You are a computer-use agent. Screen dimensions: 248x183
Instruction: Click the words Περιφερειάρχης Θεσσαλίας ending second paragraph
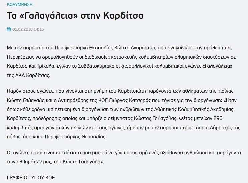[76, 137]
